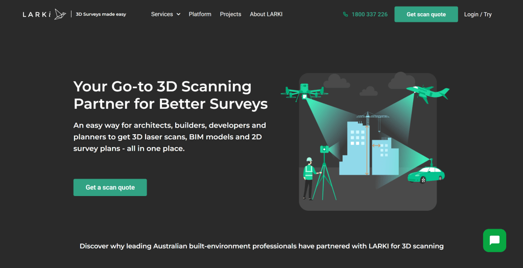The height and width of the screenshot is (268, 523).
Task: Click the LARKi wordmark in header
Action: (37, 14)
